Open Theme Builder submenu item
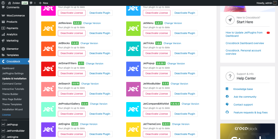 [10, 94]
